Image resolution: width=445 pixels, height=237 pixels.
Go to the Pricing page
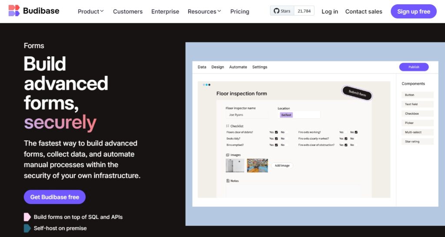[x=240, y=12]
